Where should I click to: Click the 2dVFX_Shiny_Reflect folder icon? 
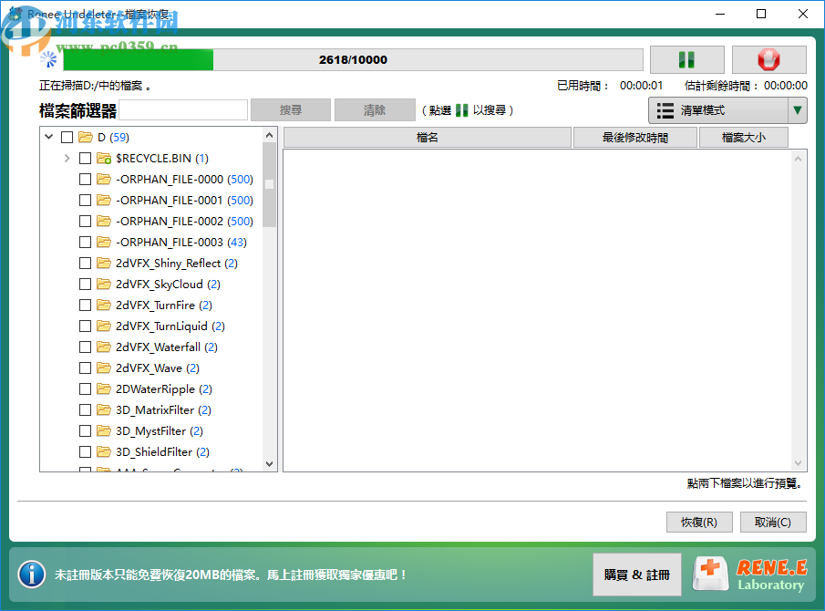pyautogui.click(x=104, y=264)
